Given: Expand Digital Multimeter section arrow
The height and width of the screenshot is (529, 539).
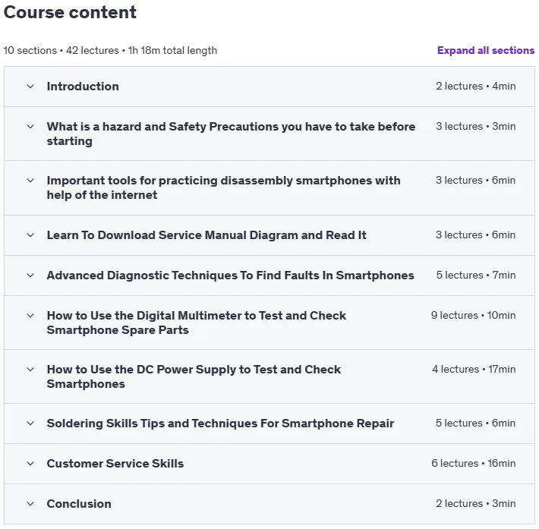Looking at the screenshot, I should (30, 316).
